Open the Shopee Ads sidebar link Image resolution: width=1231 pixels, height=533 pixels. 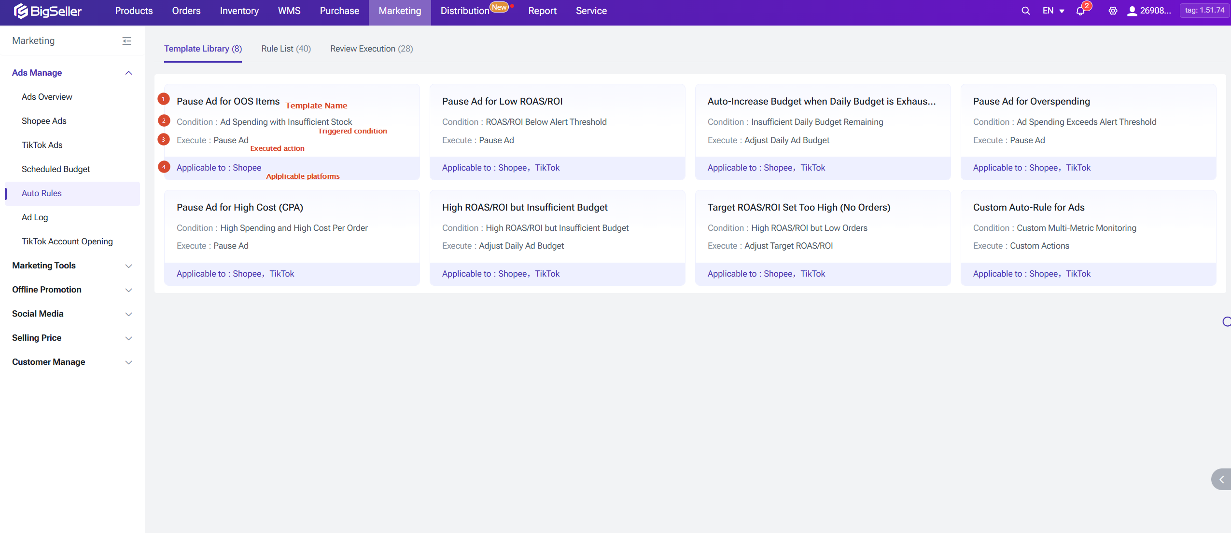click(x=44, y=121)
